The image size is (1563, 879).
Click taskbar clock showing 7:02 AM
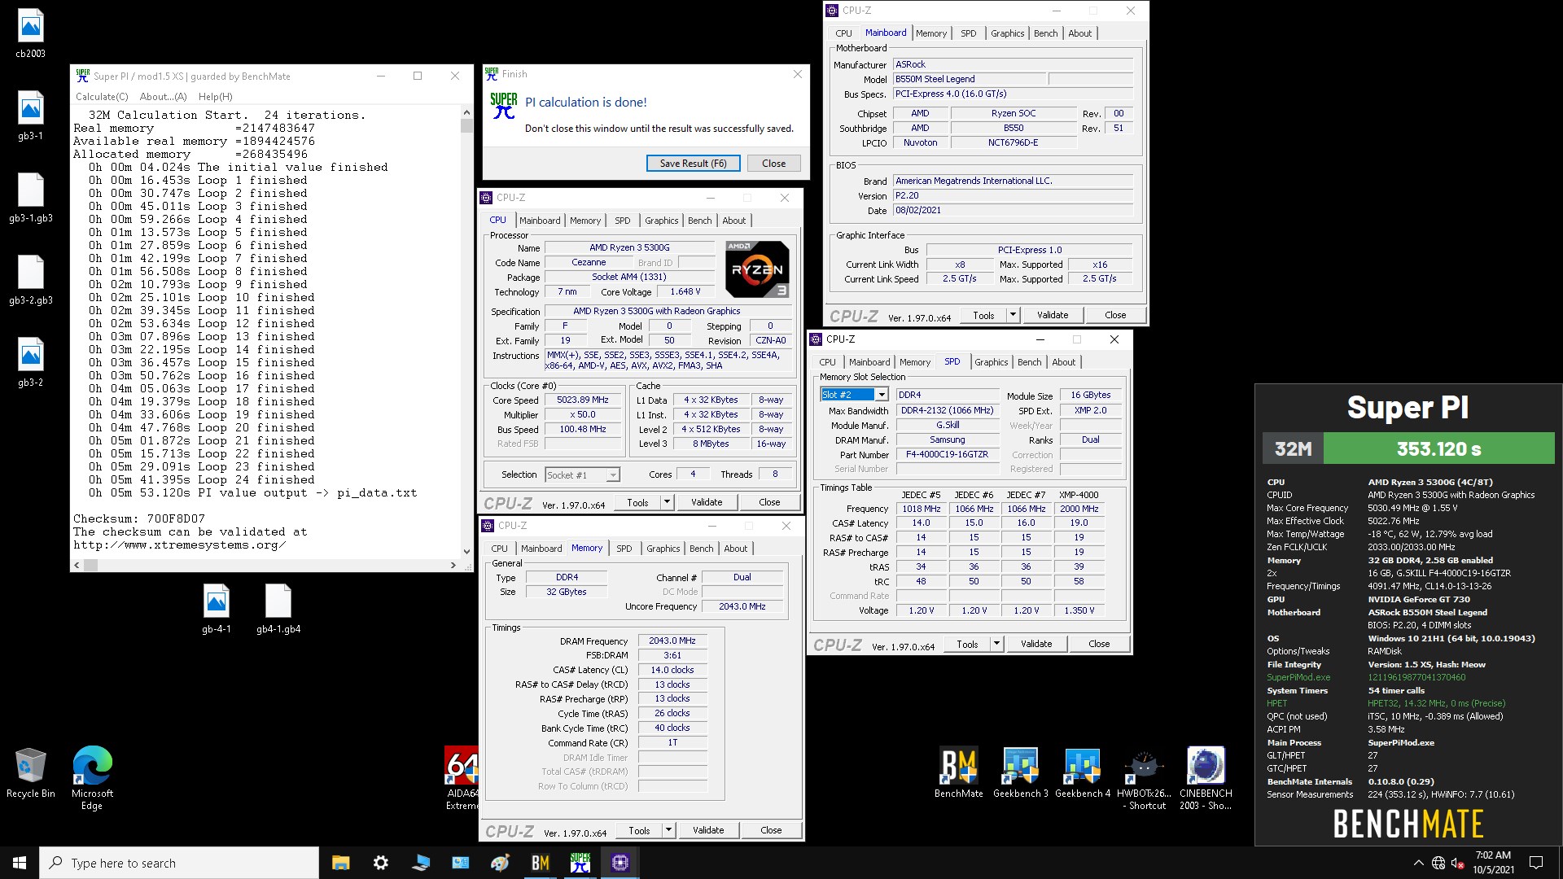(x=1493, y=863)
